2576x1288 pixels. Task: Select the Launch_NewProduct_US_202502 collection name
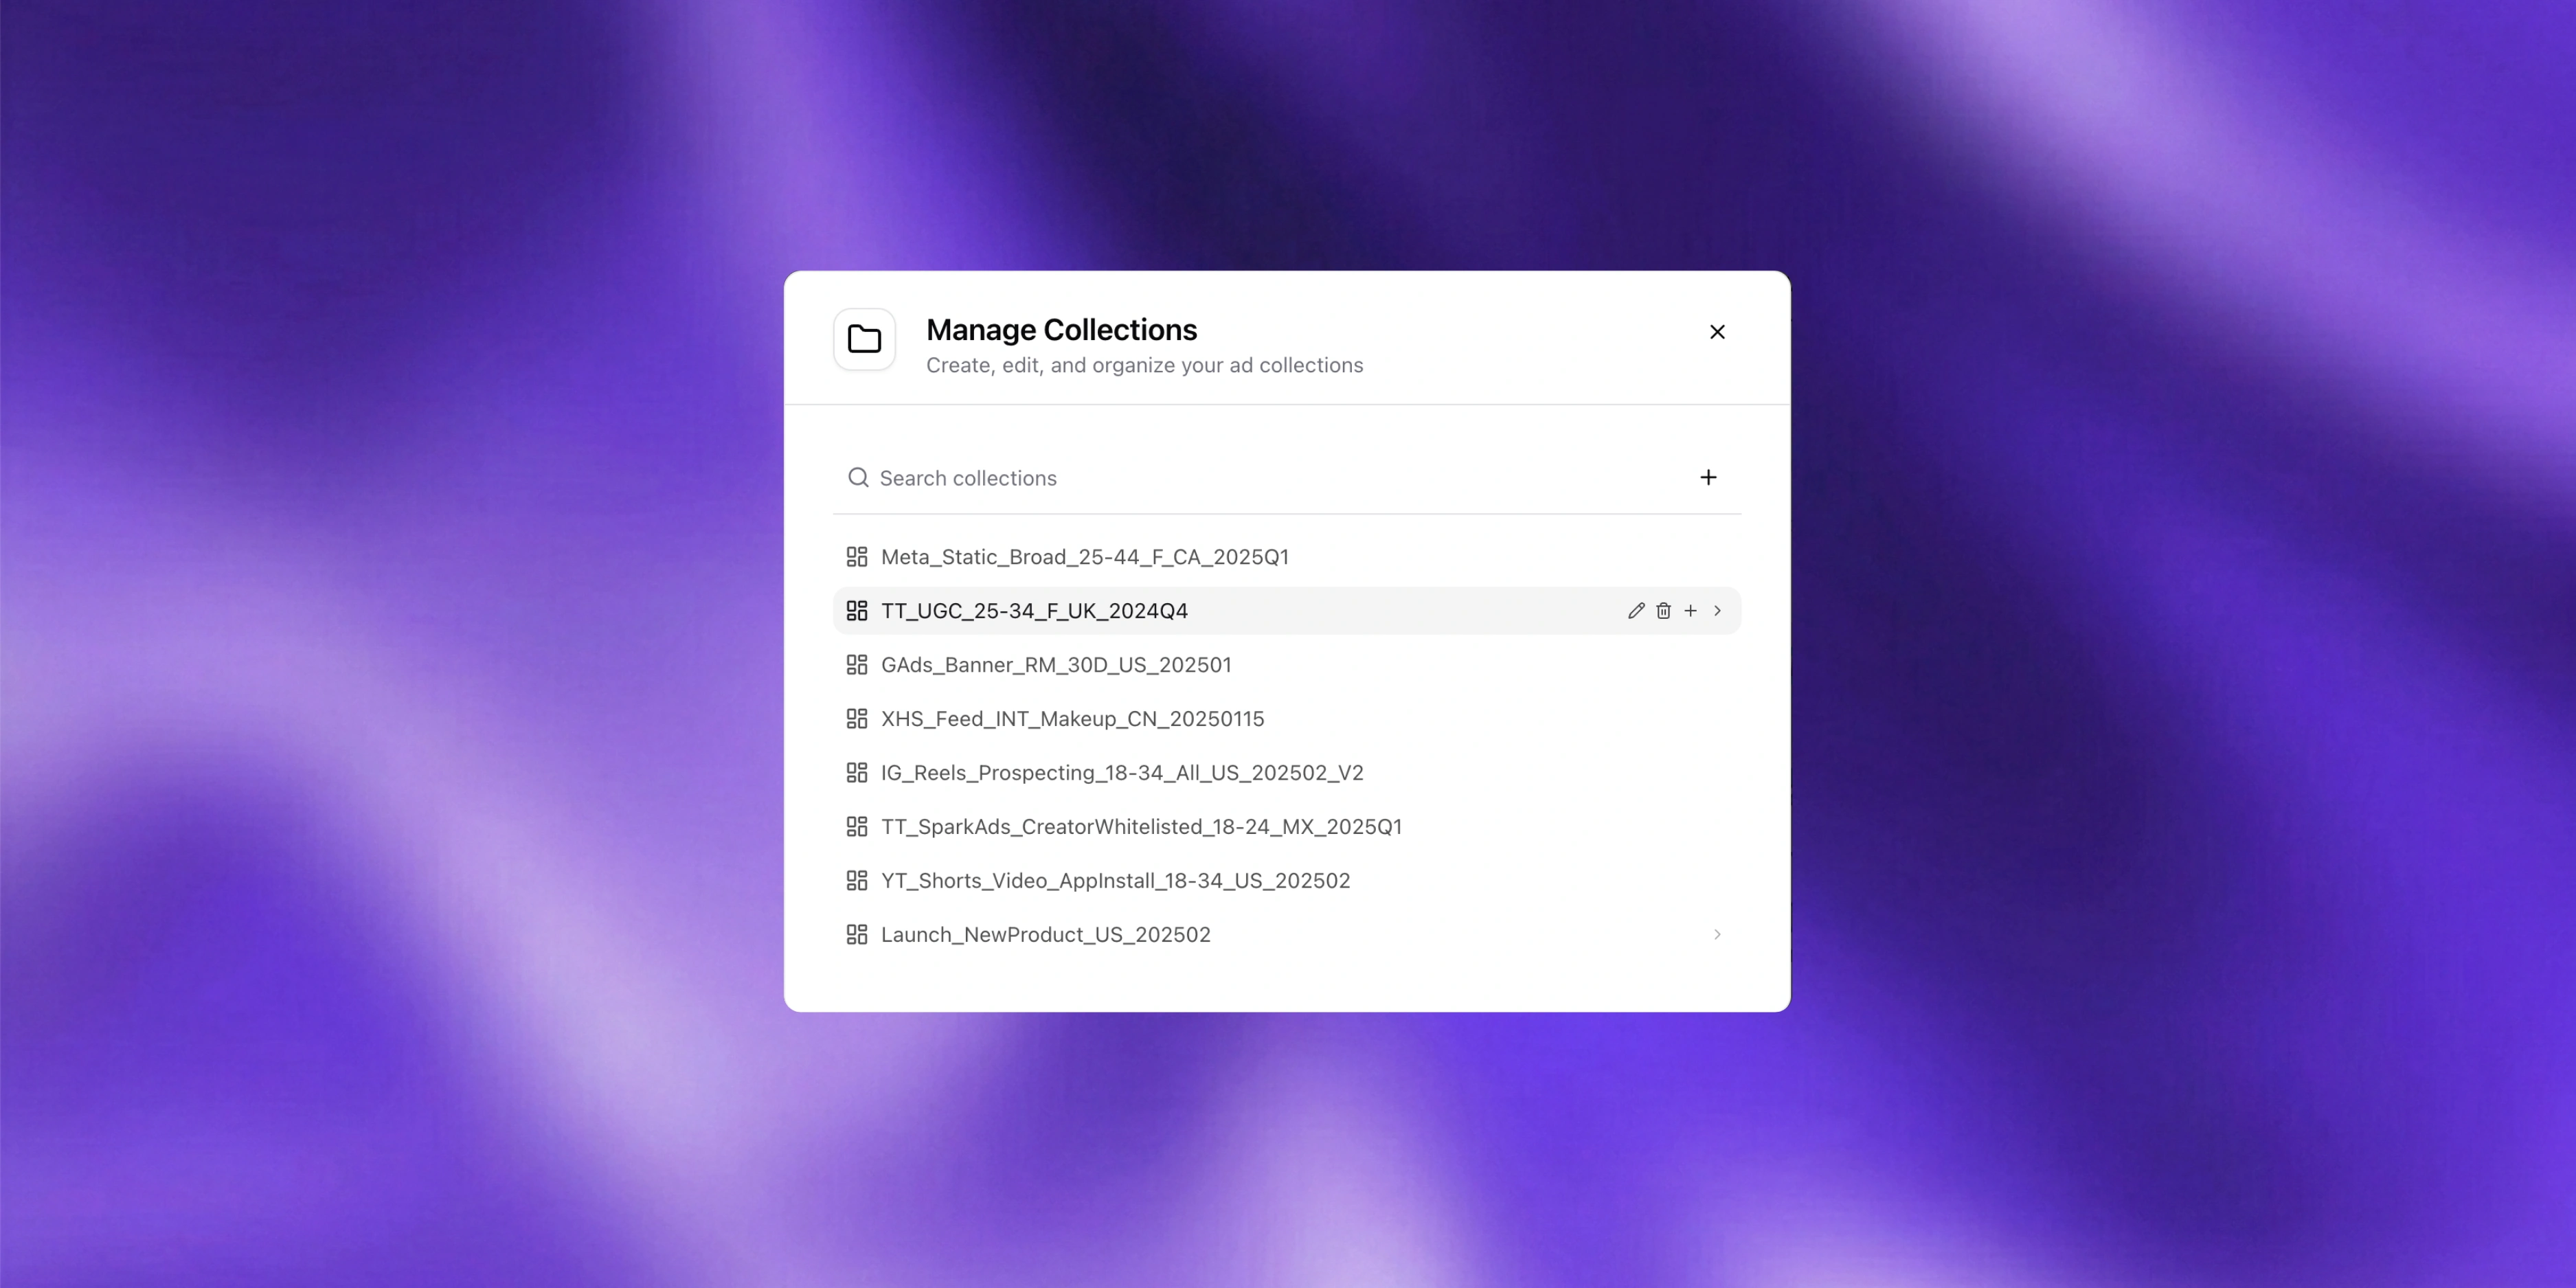pos(1046,934)
